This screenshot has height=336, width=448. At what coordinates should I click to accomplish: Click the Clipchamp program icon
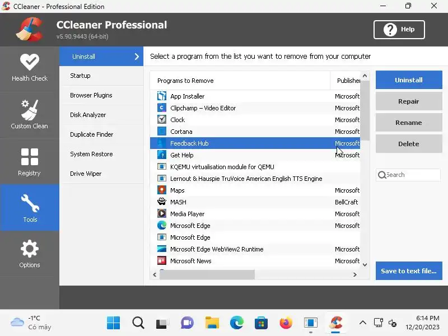[162, 108]
